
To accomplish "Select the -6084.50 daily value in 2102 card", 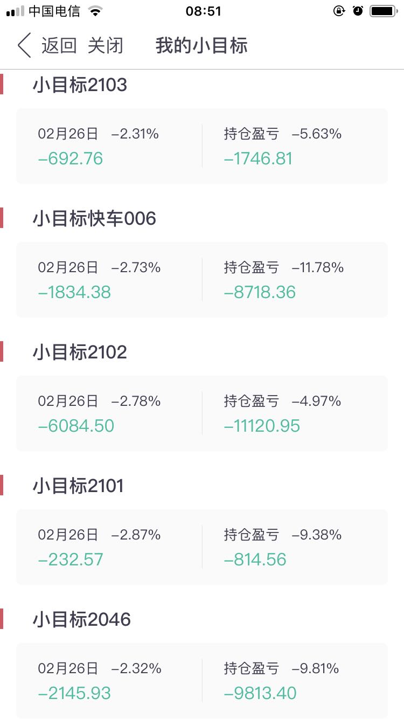I will pyautogui.click(x=76, y=426).
